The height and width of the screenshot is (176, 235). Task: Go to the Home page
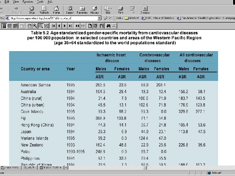(56, 10)
